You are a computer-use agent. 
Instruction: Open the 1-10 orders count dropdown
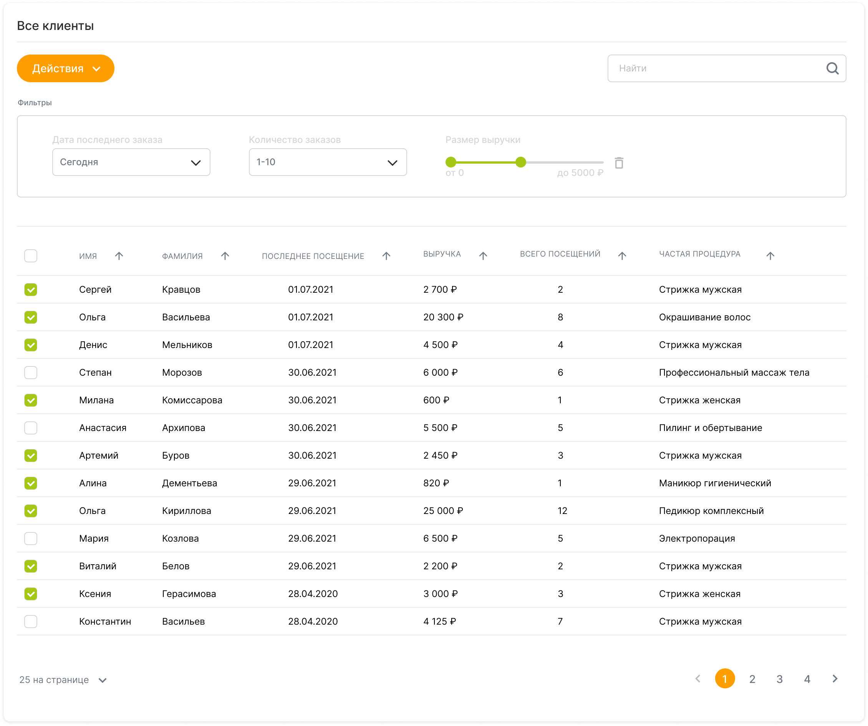pyautogui.click(x=327, y=162)
